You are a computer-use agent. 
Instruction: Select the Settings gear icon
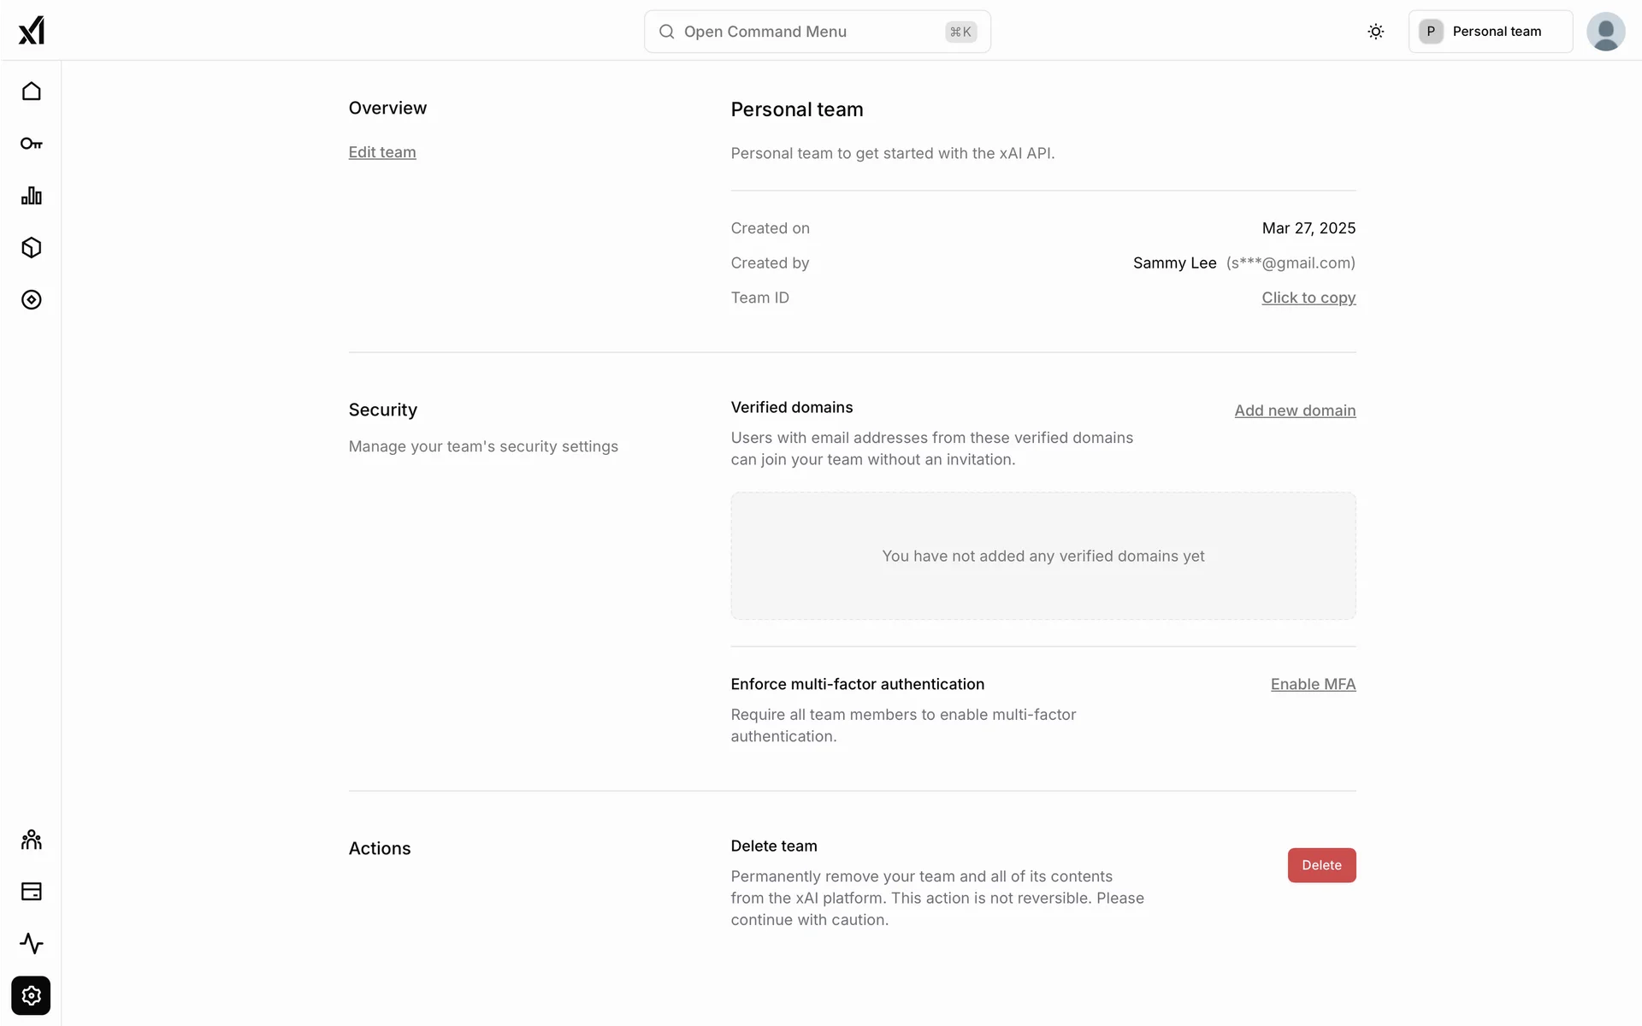click(31, 996)
